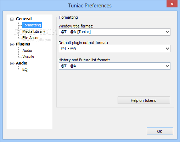Open the EQ settings page

point(25,69)
